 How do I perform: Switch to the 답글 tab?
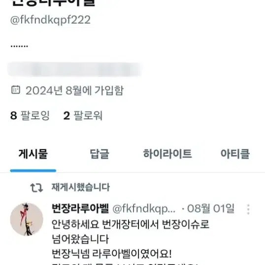click(x=99, y=154)
